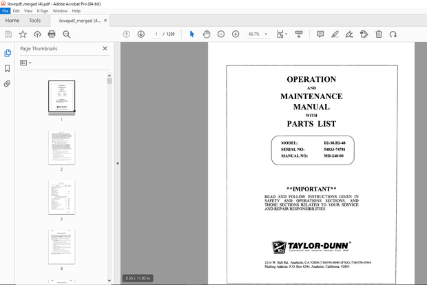The width and height of the screenshot is (427, 285).
Task: Open the Find text magnifier tool
Action: 66,34
